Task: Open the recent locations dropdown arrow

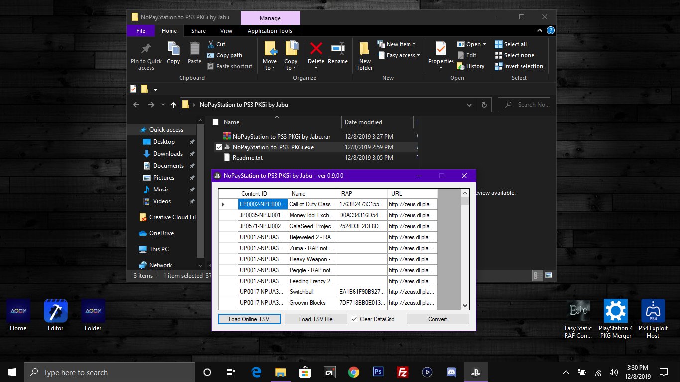Action: click(x=163, y=105)
